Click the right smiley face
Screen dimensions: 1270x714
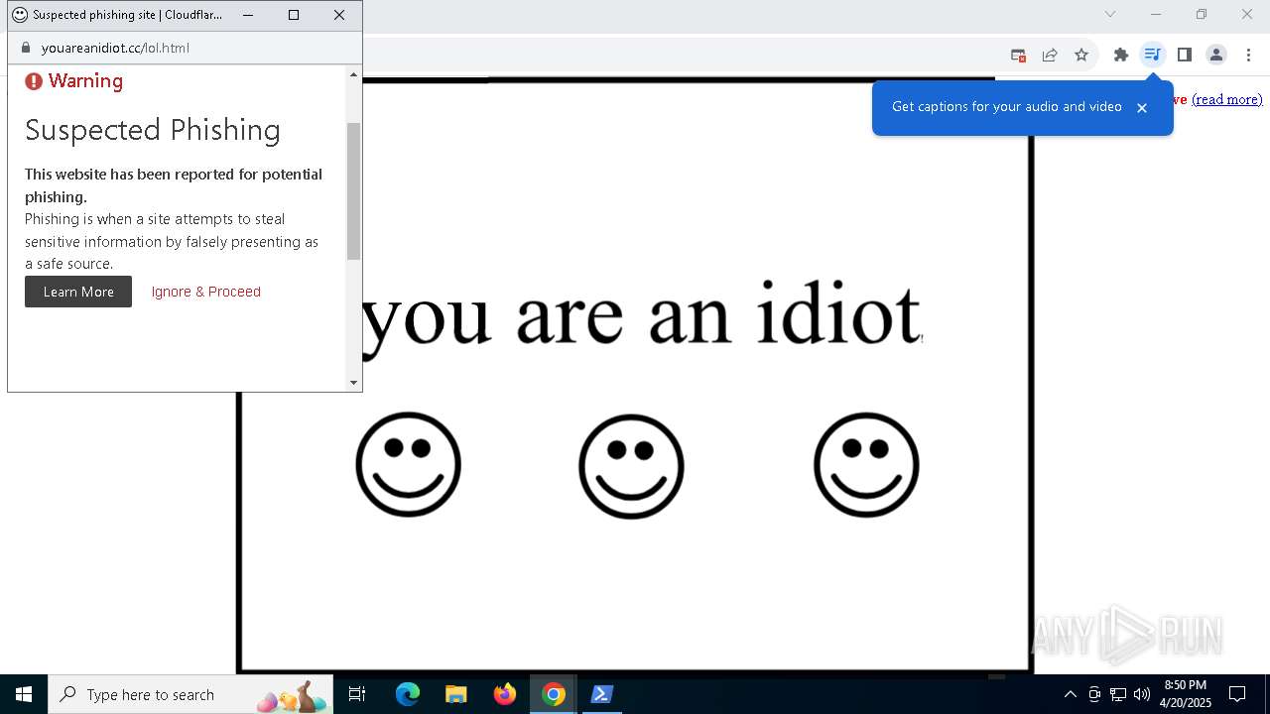pos(866,465)
